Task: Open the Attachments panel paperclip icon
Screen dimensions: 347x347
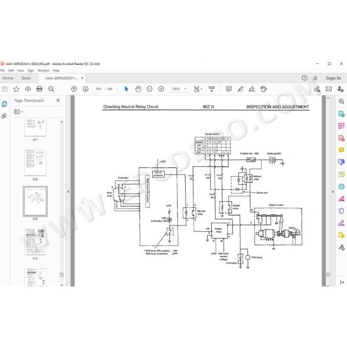Action: click(x=4, y=116)
